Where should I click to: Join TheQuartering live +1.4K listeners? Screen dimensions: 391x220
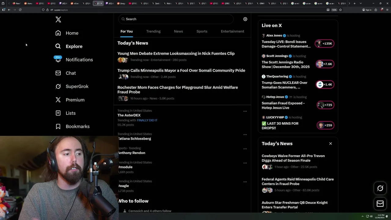tap(325, 85)
